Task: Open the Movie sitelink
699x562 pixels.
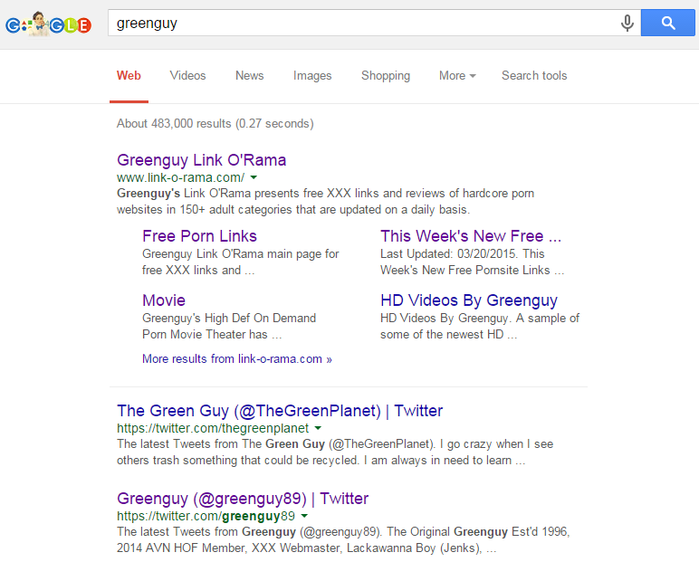Action: (164, 300)
